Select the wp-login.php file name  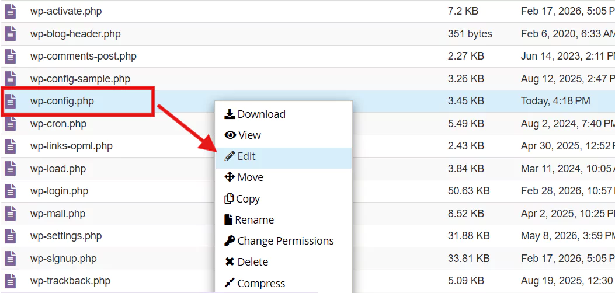click(x=59, y=191)
